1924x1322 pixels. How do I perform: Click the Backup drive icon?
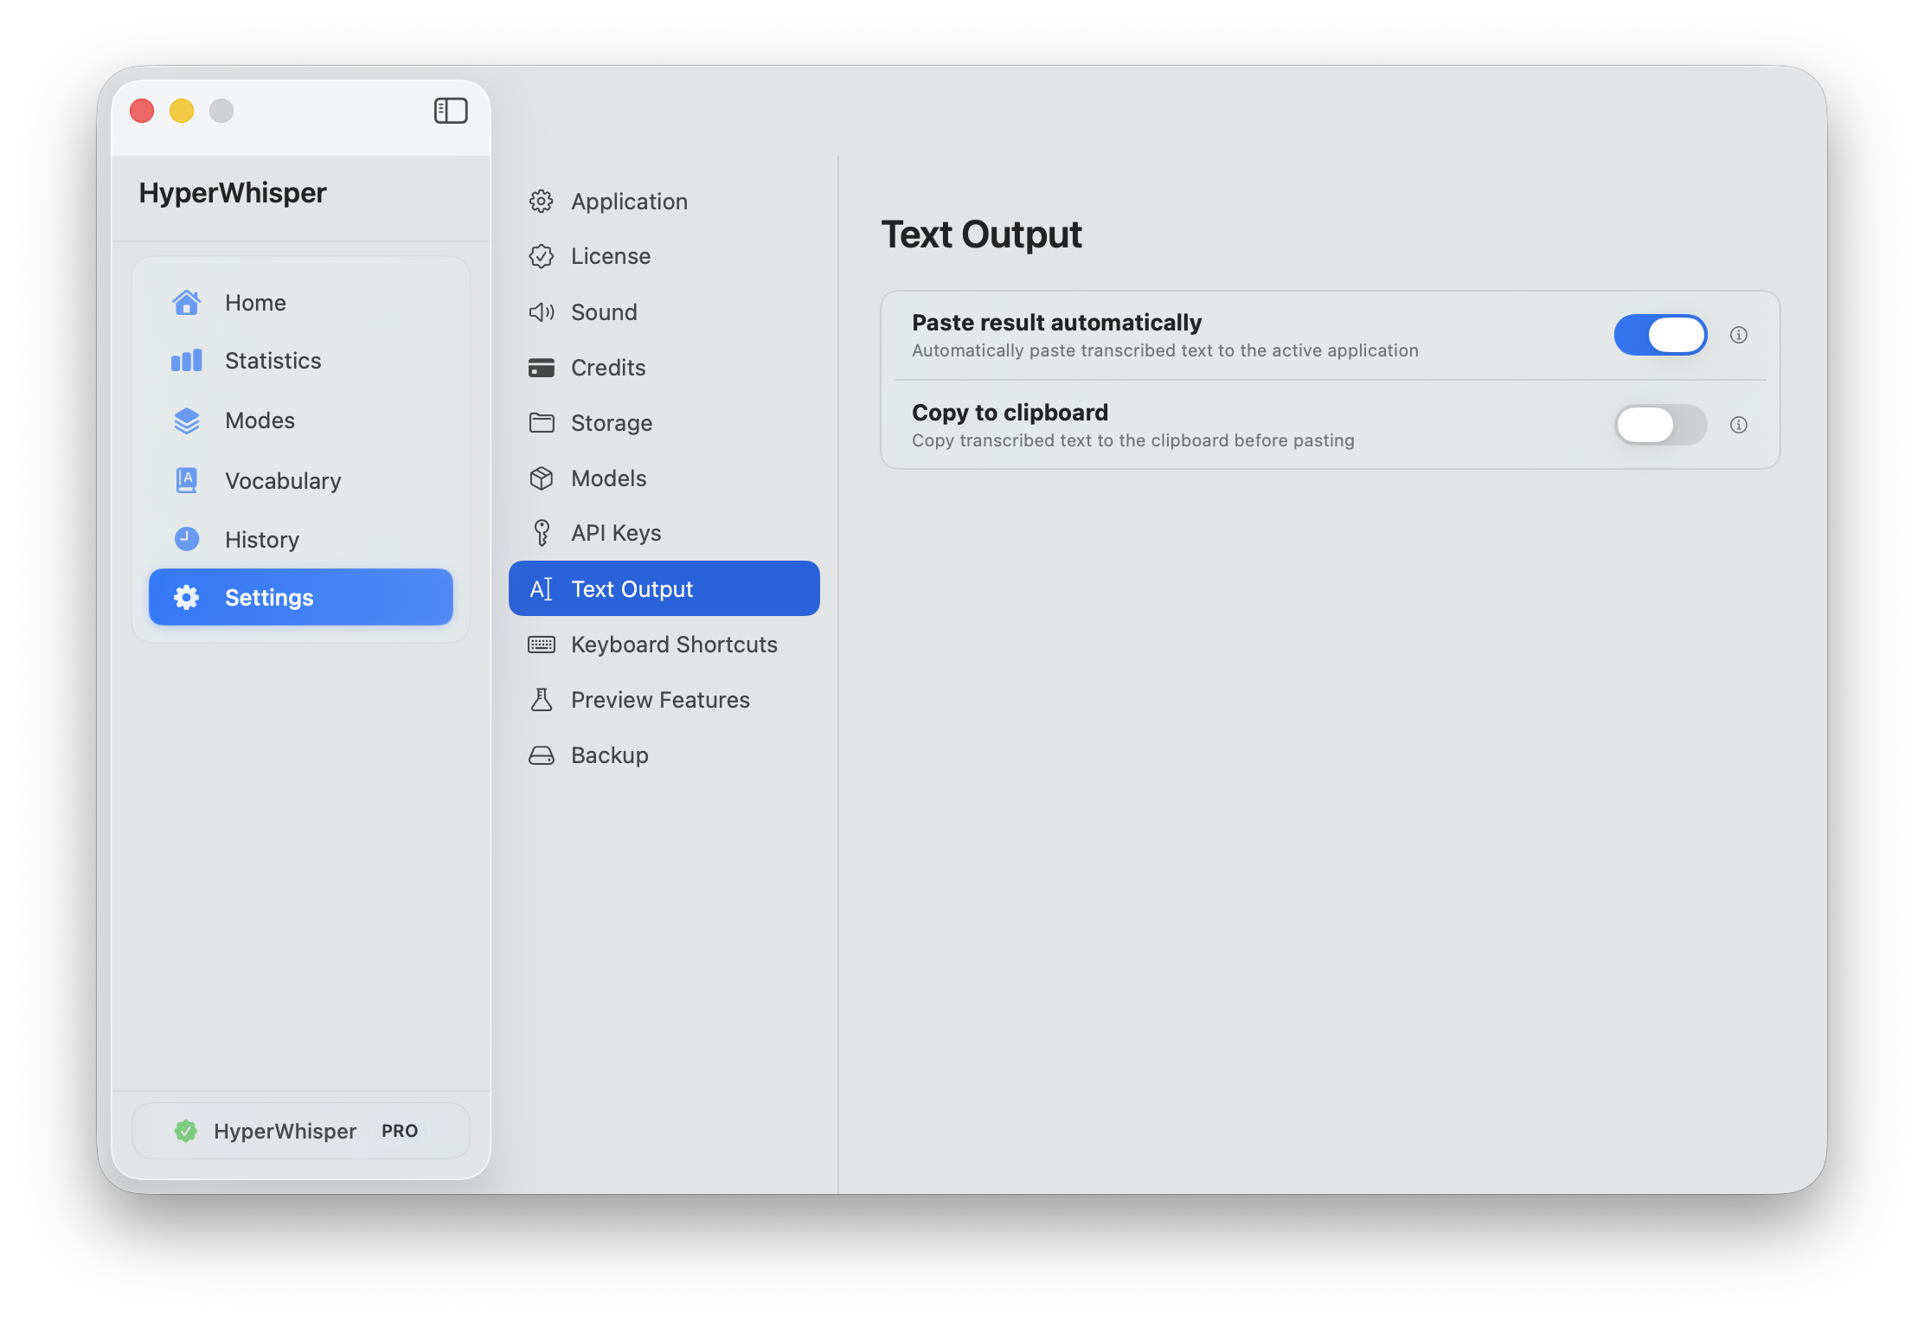[542, 755]
